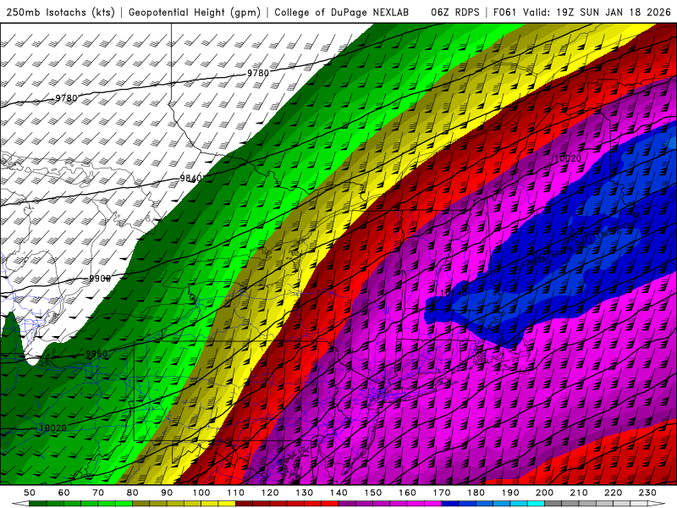Click the 110 label on the color scale
Image resolution: width=677 pixels, height=508 pixels.
click(235, 493)
